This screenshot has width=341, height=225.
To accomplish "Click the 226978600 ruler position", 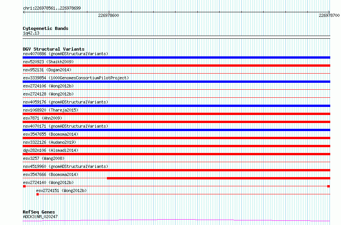I will tap(108, 15).
